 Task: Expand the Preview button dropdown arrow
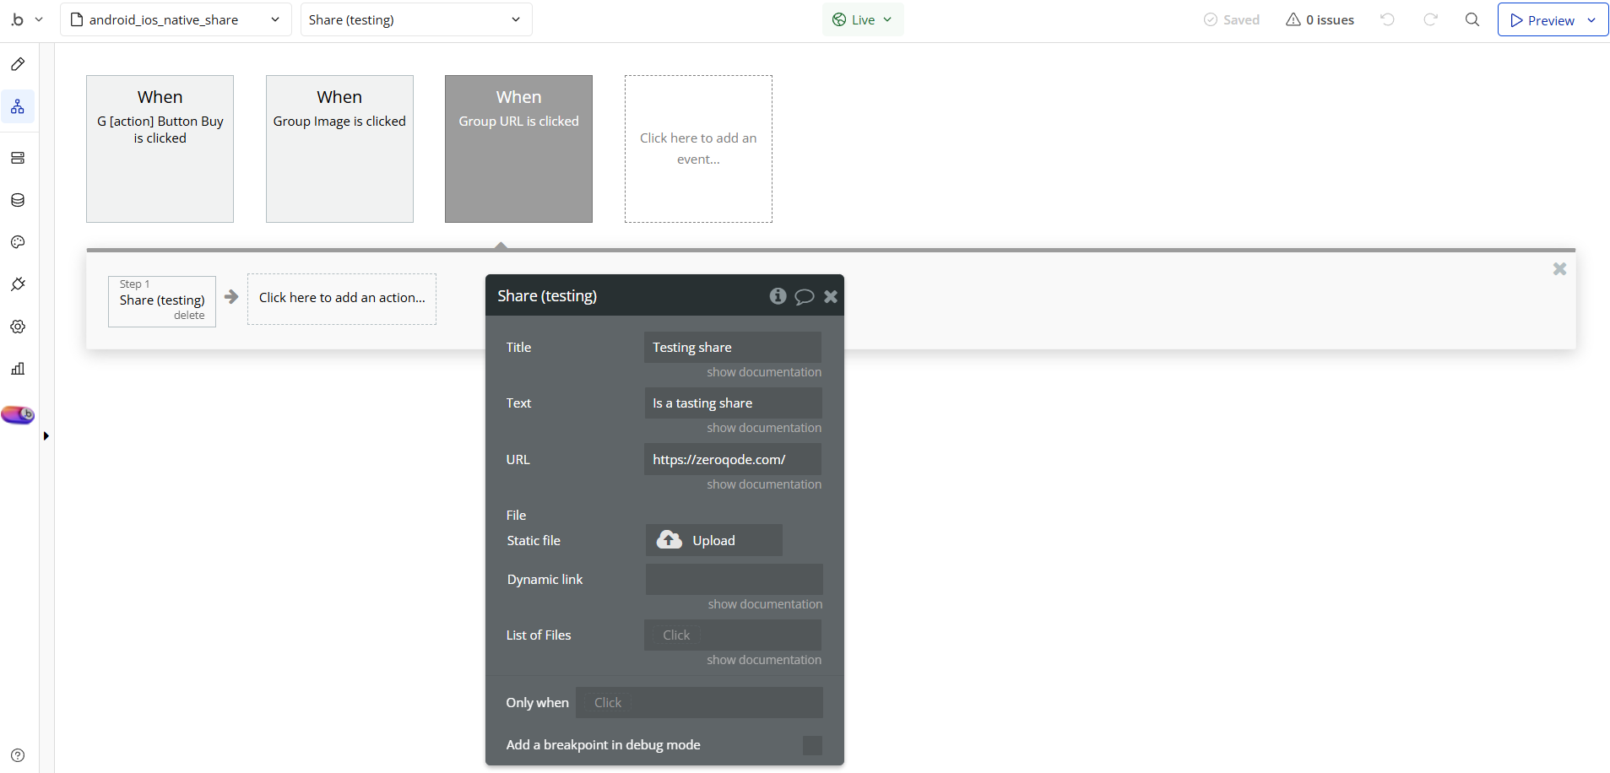click(1592, 19)
